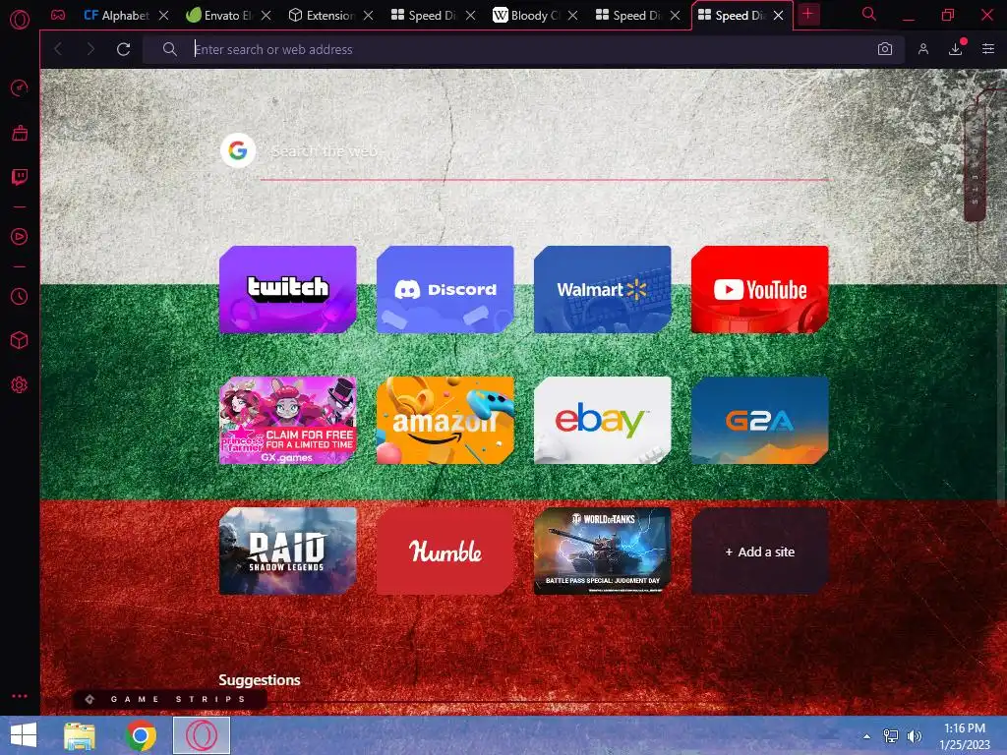The width and height of the screenshot is (1007, 755).
Task: Open the World of Tanks tile
Action: point(603,552)
